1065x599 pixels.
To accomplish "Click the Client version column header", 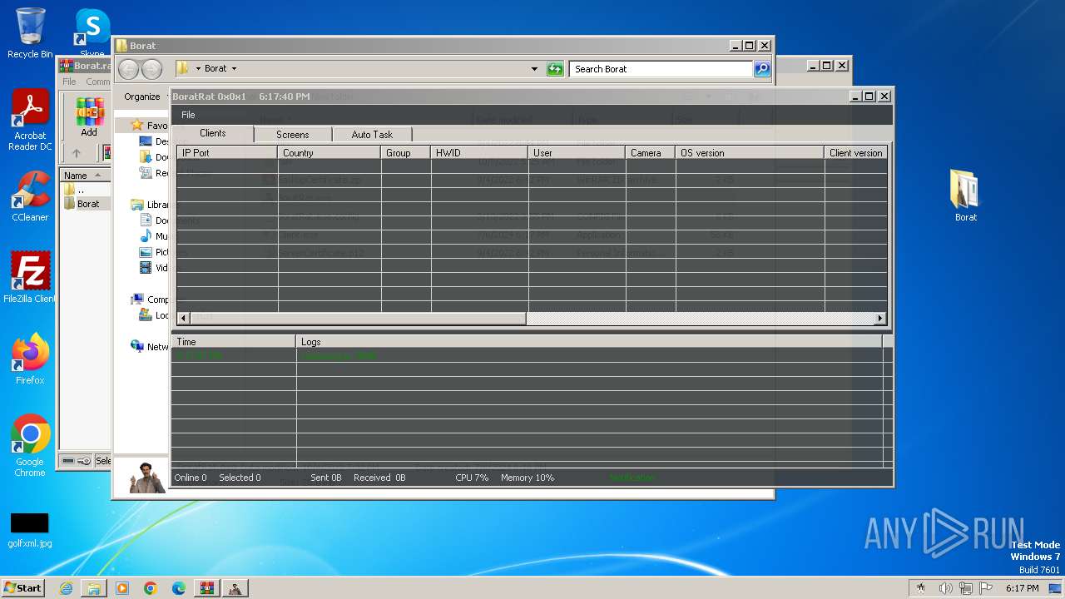I will (854, 153).
